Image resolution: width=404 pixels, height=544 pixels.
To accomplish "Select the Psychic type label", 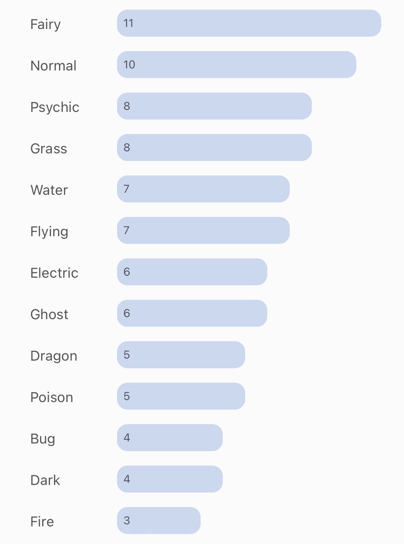I will tap(55, 107).
